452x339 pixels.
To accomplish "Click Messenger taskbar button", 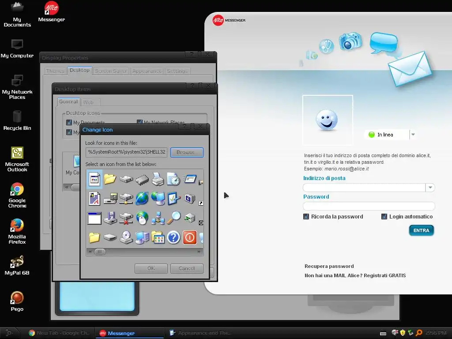I will (x=130, y=333).
